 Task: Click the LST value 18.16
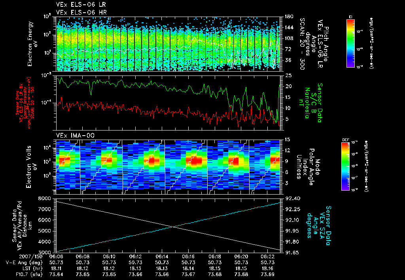[268, 269]
